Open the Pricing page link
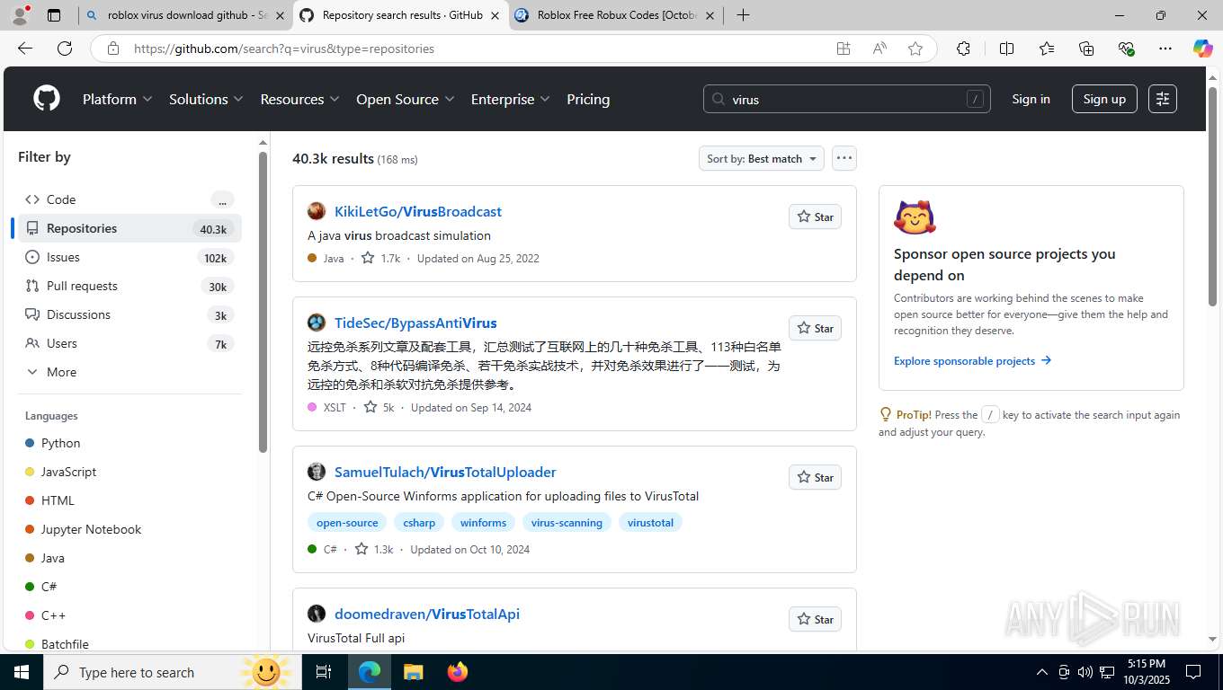1223x690 pixels. pos(588,99)
